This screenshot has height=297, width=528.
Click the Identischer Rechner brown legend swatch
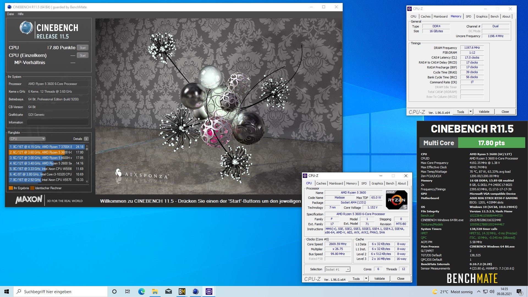(x=32, y=188)
